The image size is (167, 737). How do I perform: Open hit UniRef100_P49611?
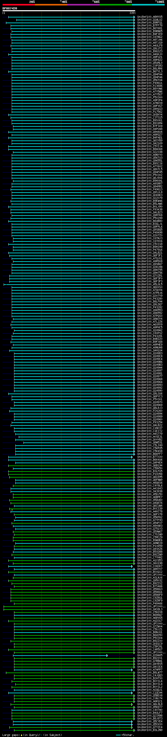[x=150, y=83]
